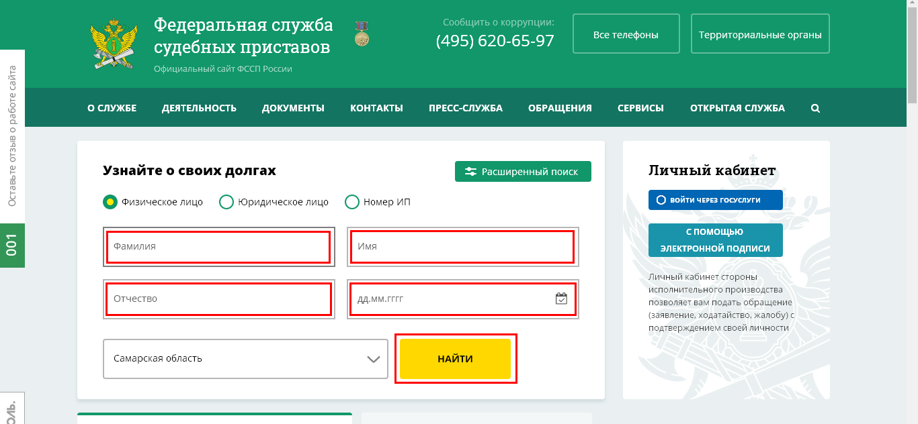
Task: Click the FSSP double-headed eagle emblem logo
Action: point(114,44)
